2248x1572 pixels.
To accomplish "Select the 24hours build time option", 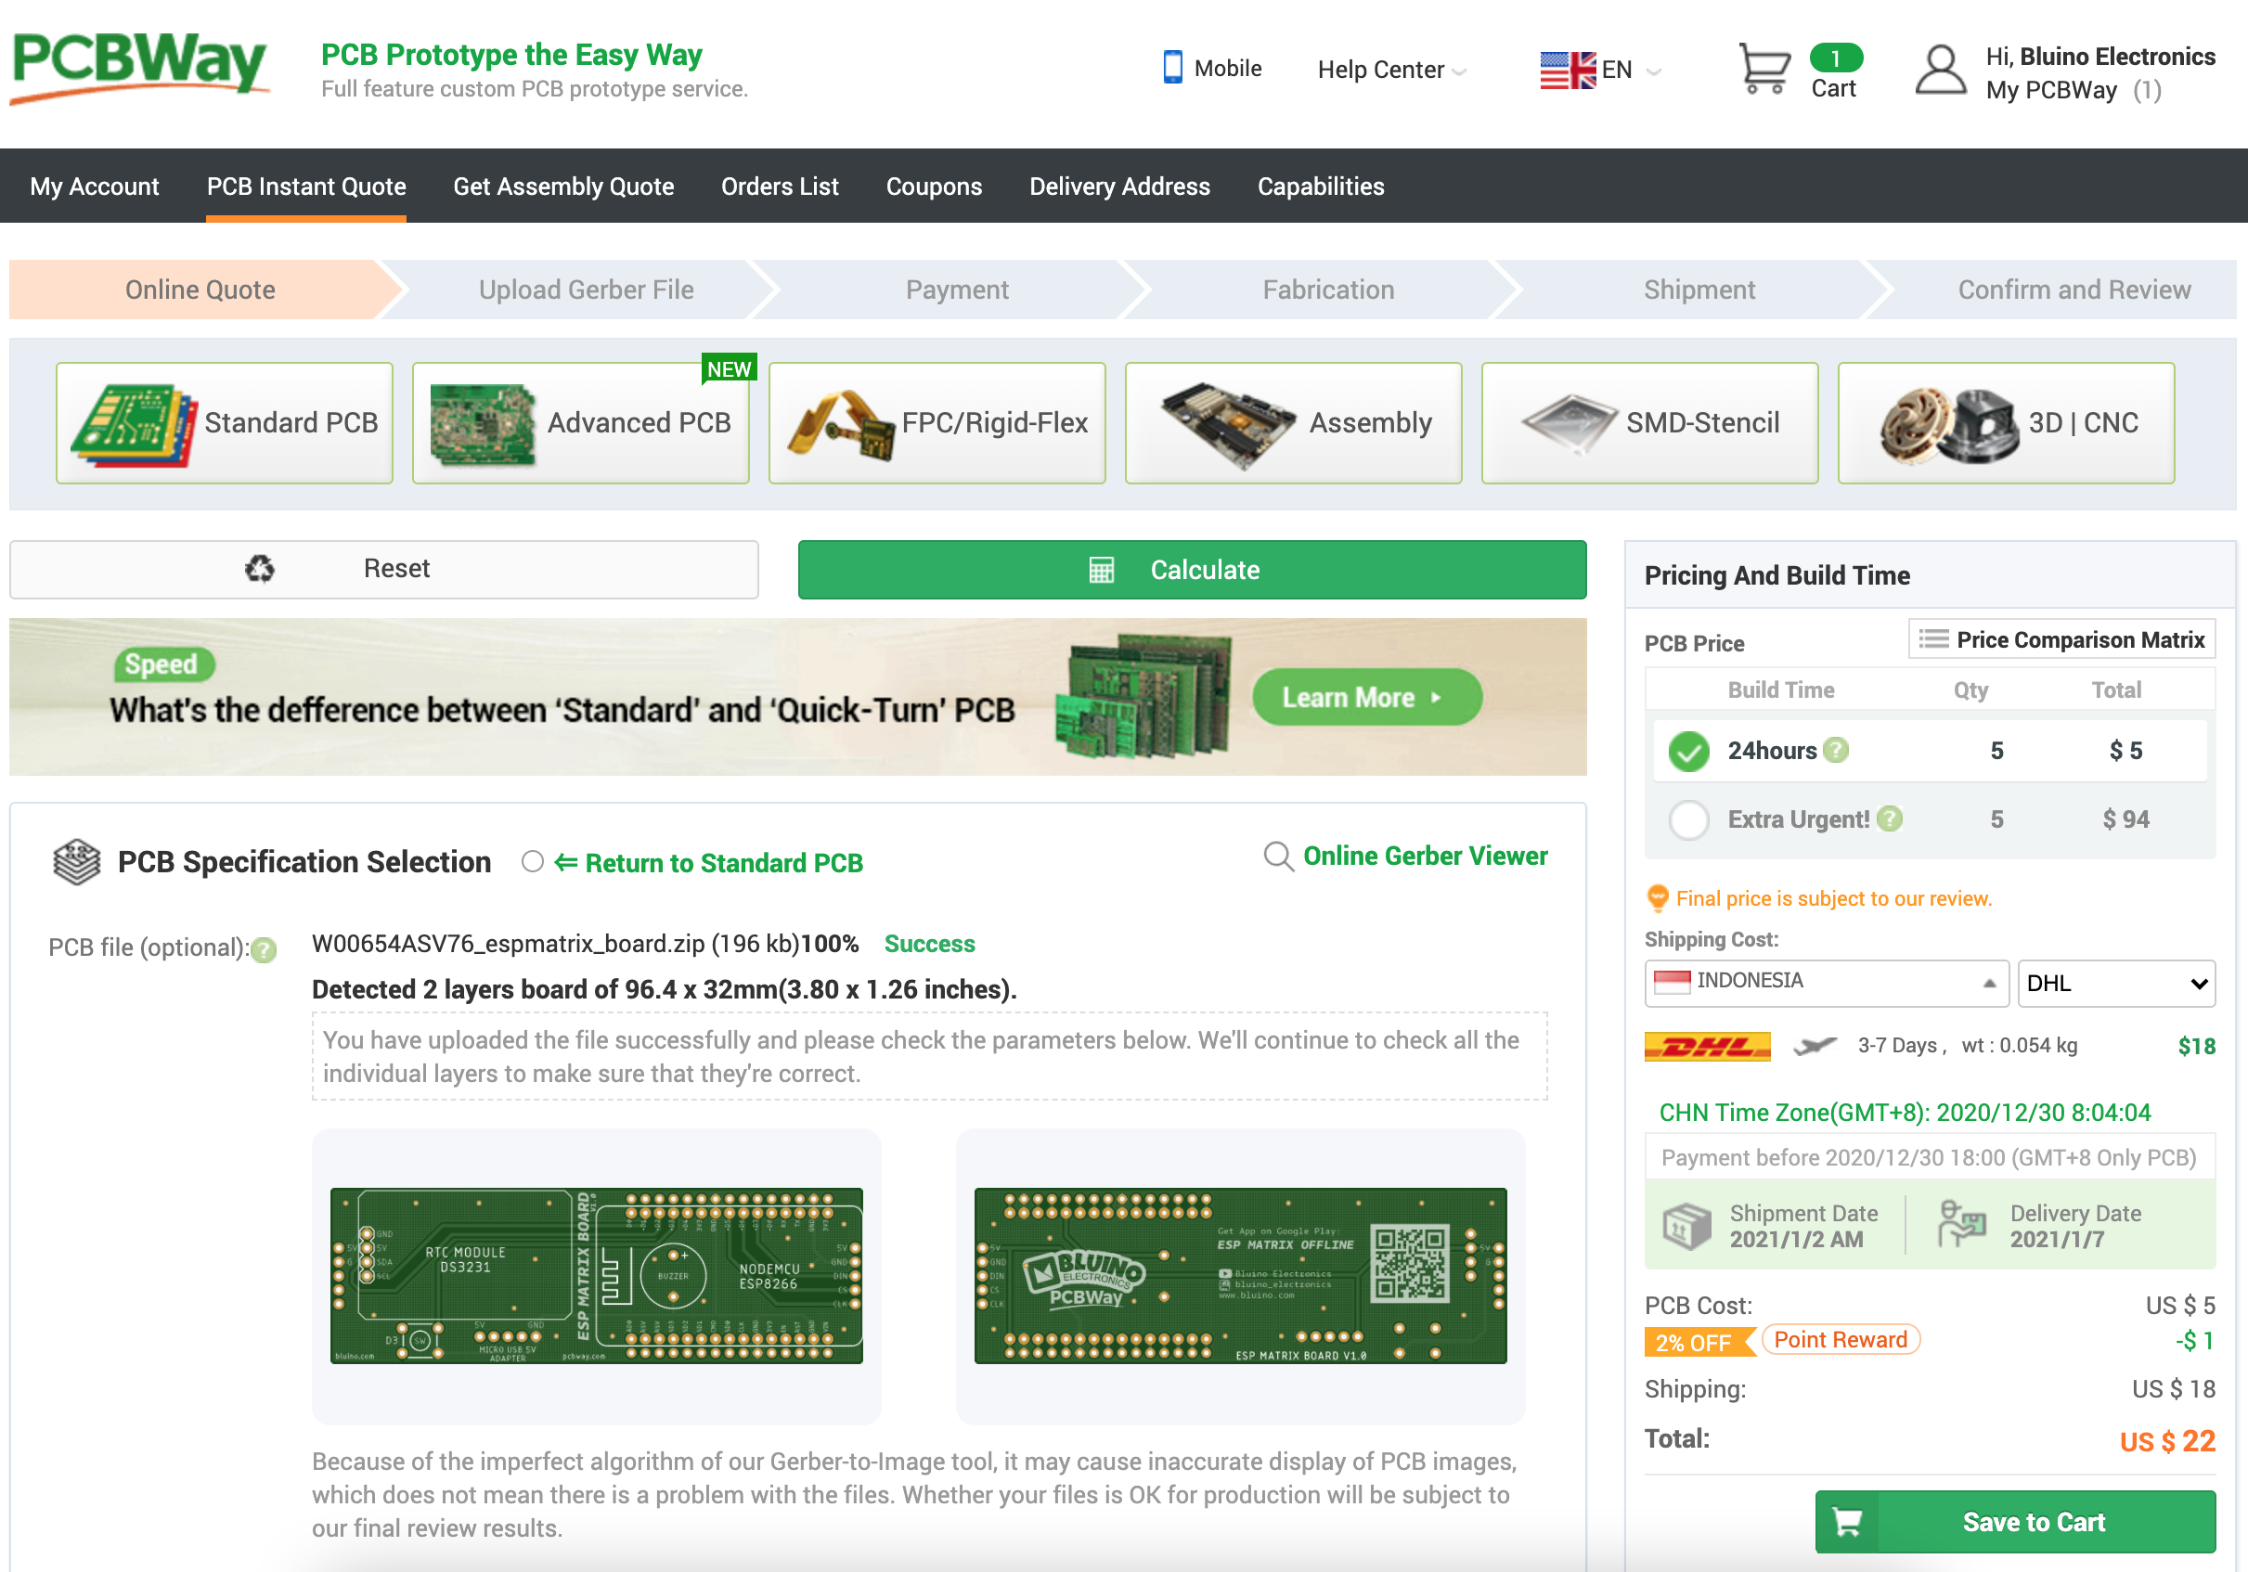I will 1689,751.
